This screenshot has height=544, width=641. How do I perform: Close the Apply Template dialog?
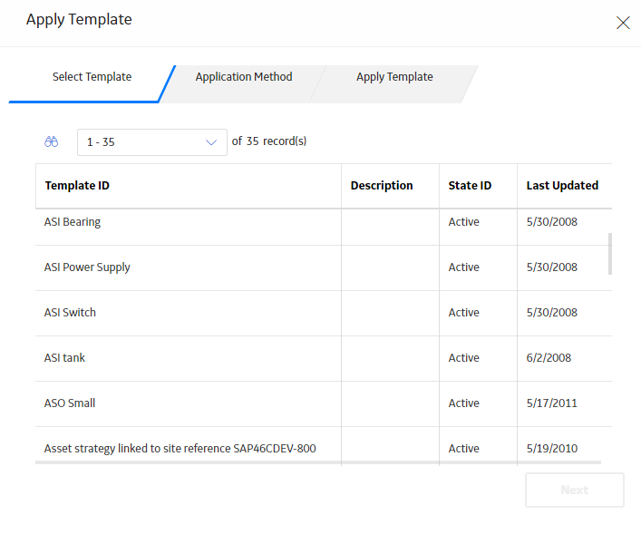click(x=623, y=23)
